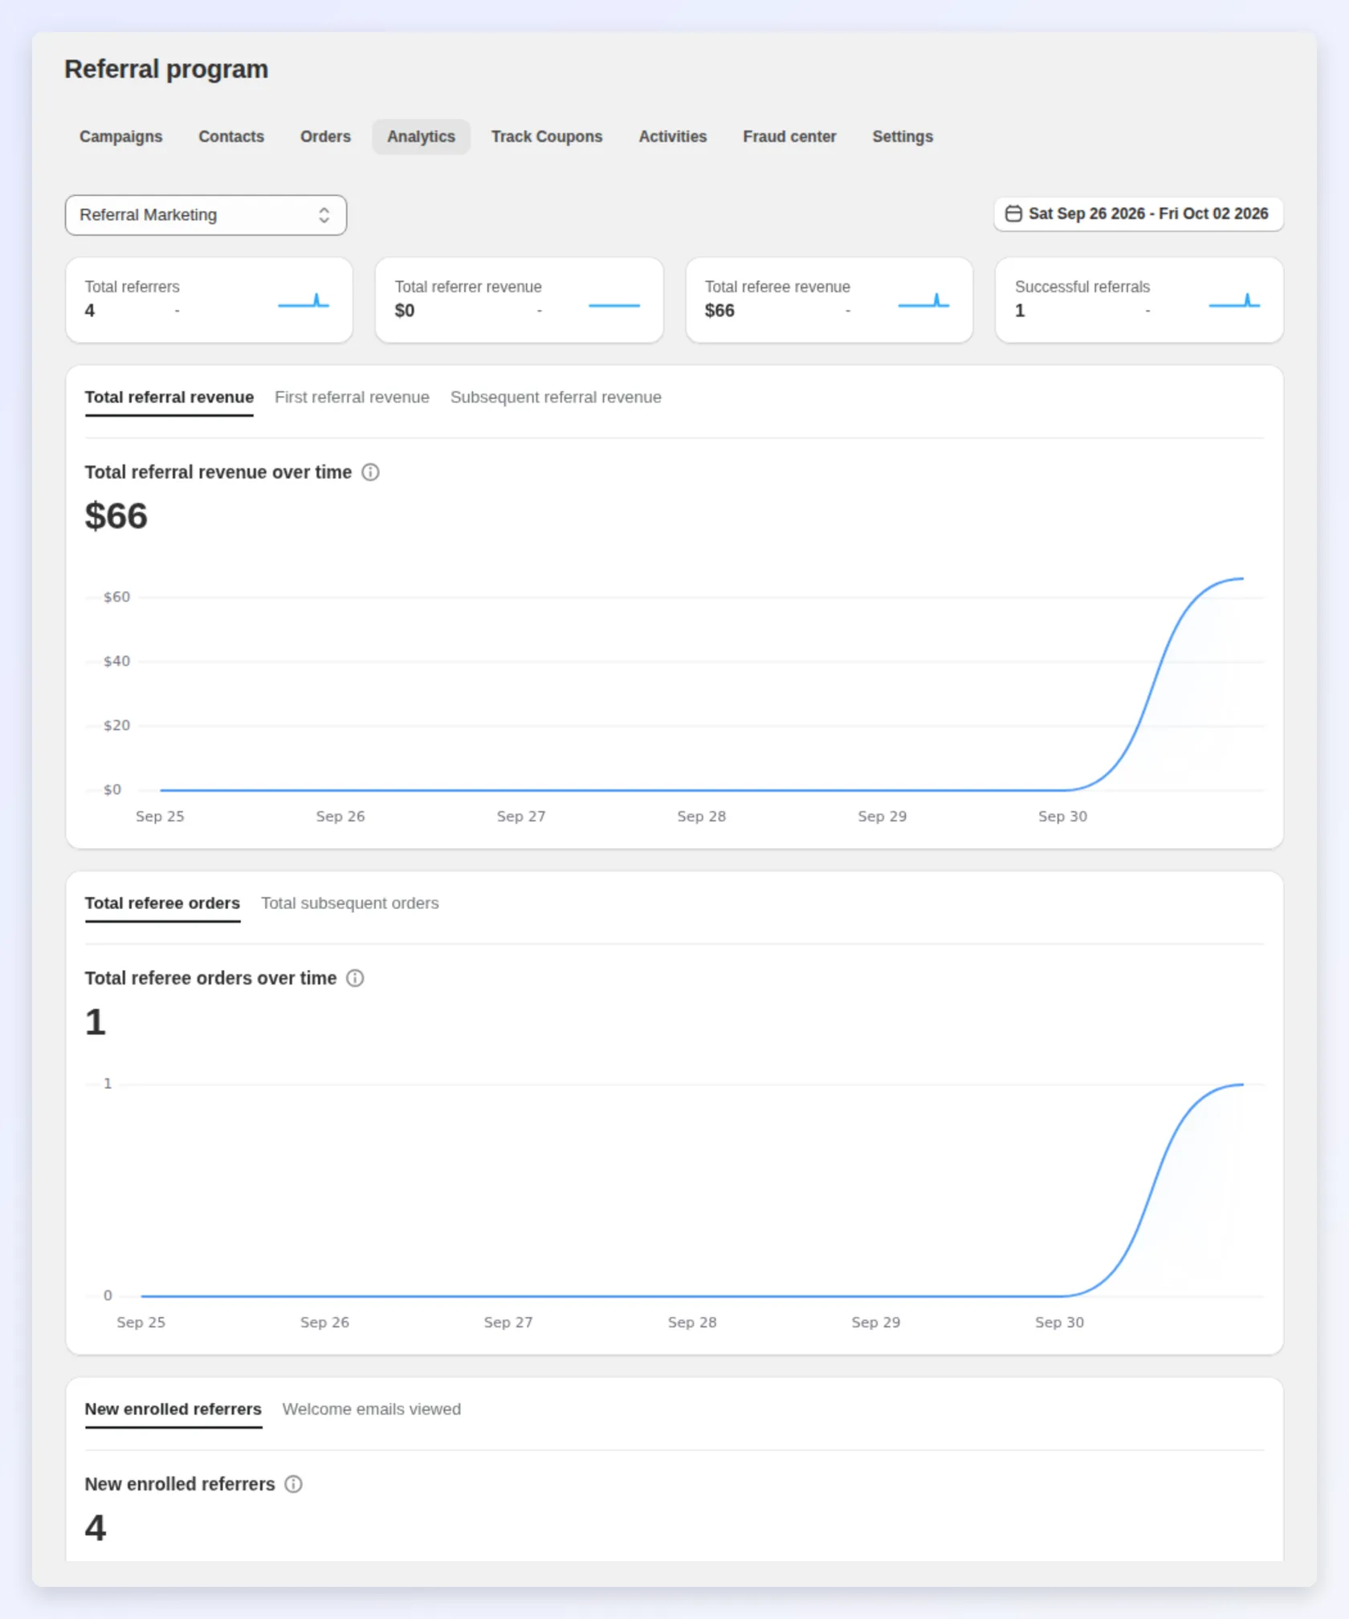The width and height of the screenshot is (1349, 1619).
Task: Show Subsequent referral revenue tab
Action: tap(556, 398)
